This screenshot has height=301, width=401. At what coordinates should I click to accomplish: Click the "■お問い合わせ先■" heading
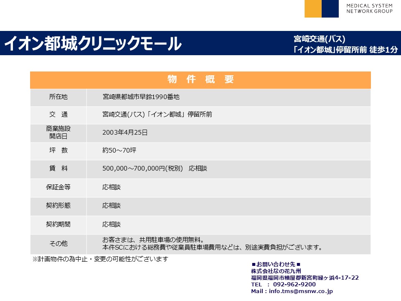[276, 264]
